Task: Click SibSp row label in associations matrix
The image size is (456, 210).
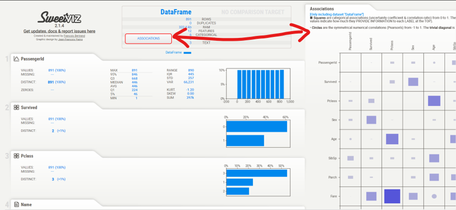Action: coord(332,158)
